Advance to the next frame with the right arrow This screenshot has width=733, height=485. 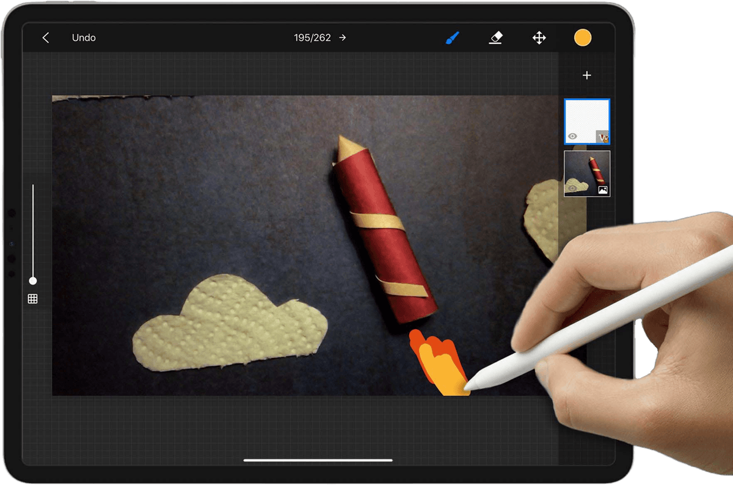pyautogui.click(x=343, y=37)
